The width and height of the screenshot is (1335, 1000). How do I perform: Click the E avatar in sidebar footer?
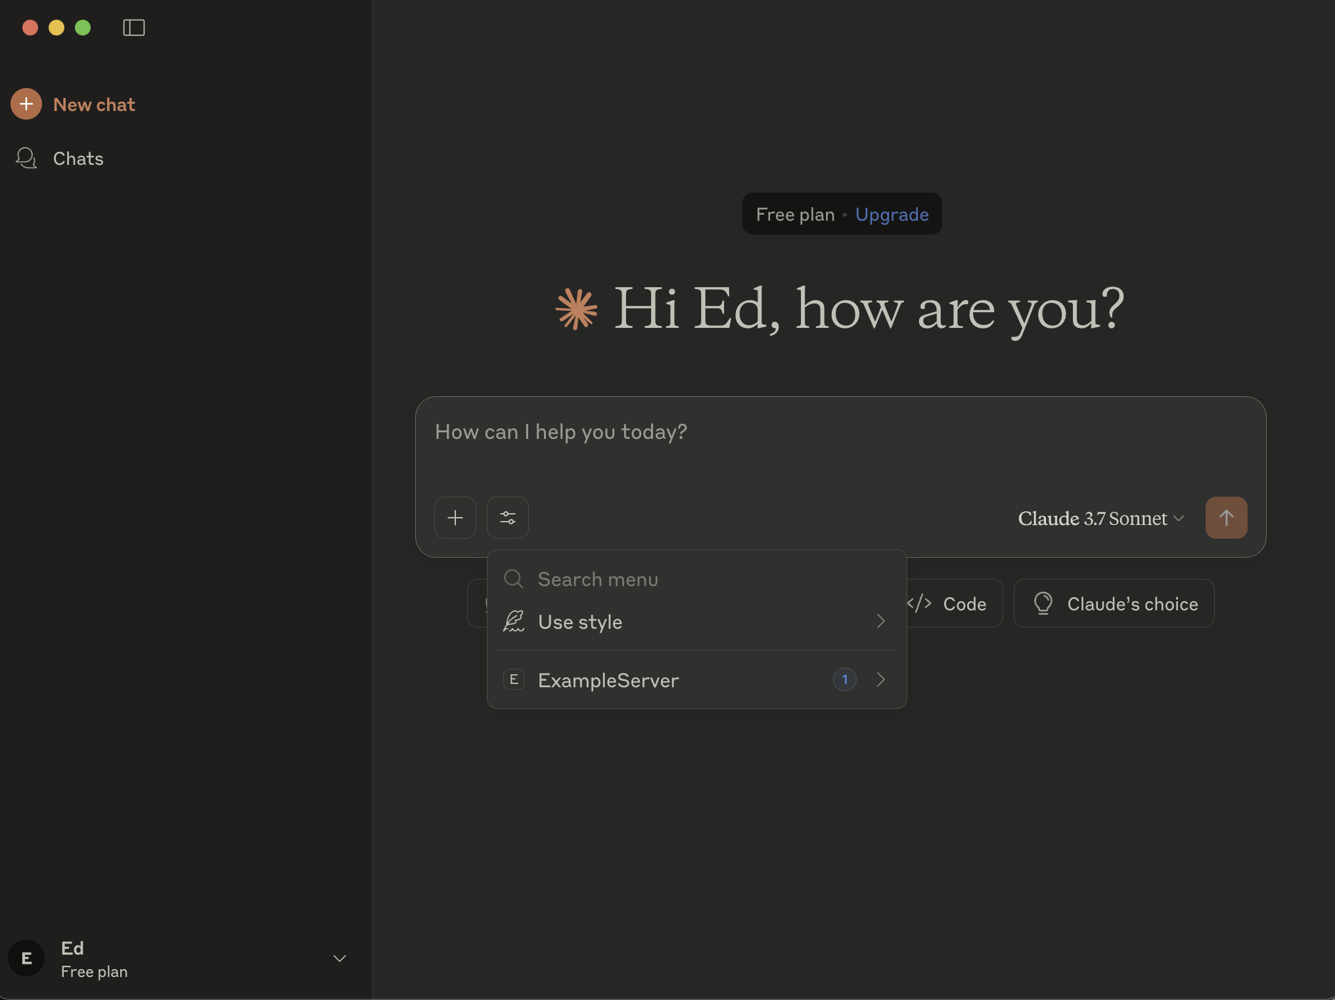click(26, 958)
